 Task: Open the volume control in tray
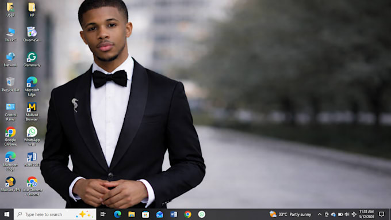point(347,214)
